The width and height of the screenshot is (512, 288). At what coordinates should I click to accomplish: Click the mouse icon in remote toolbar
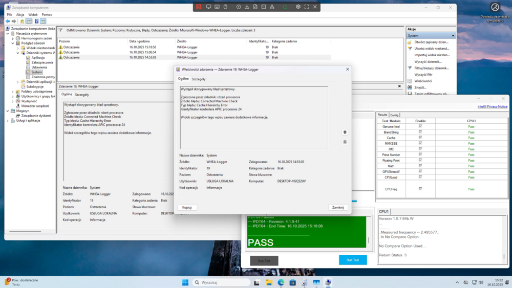pyautogui.click(x=225, y=7)
